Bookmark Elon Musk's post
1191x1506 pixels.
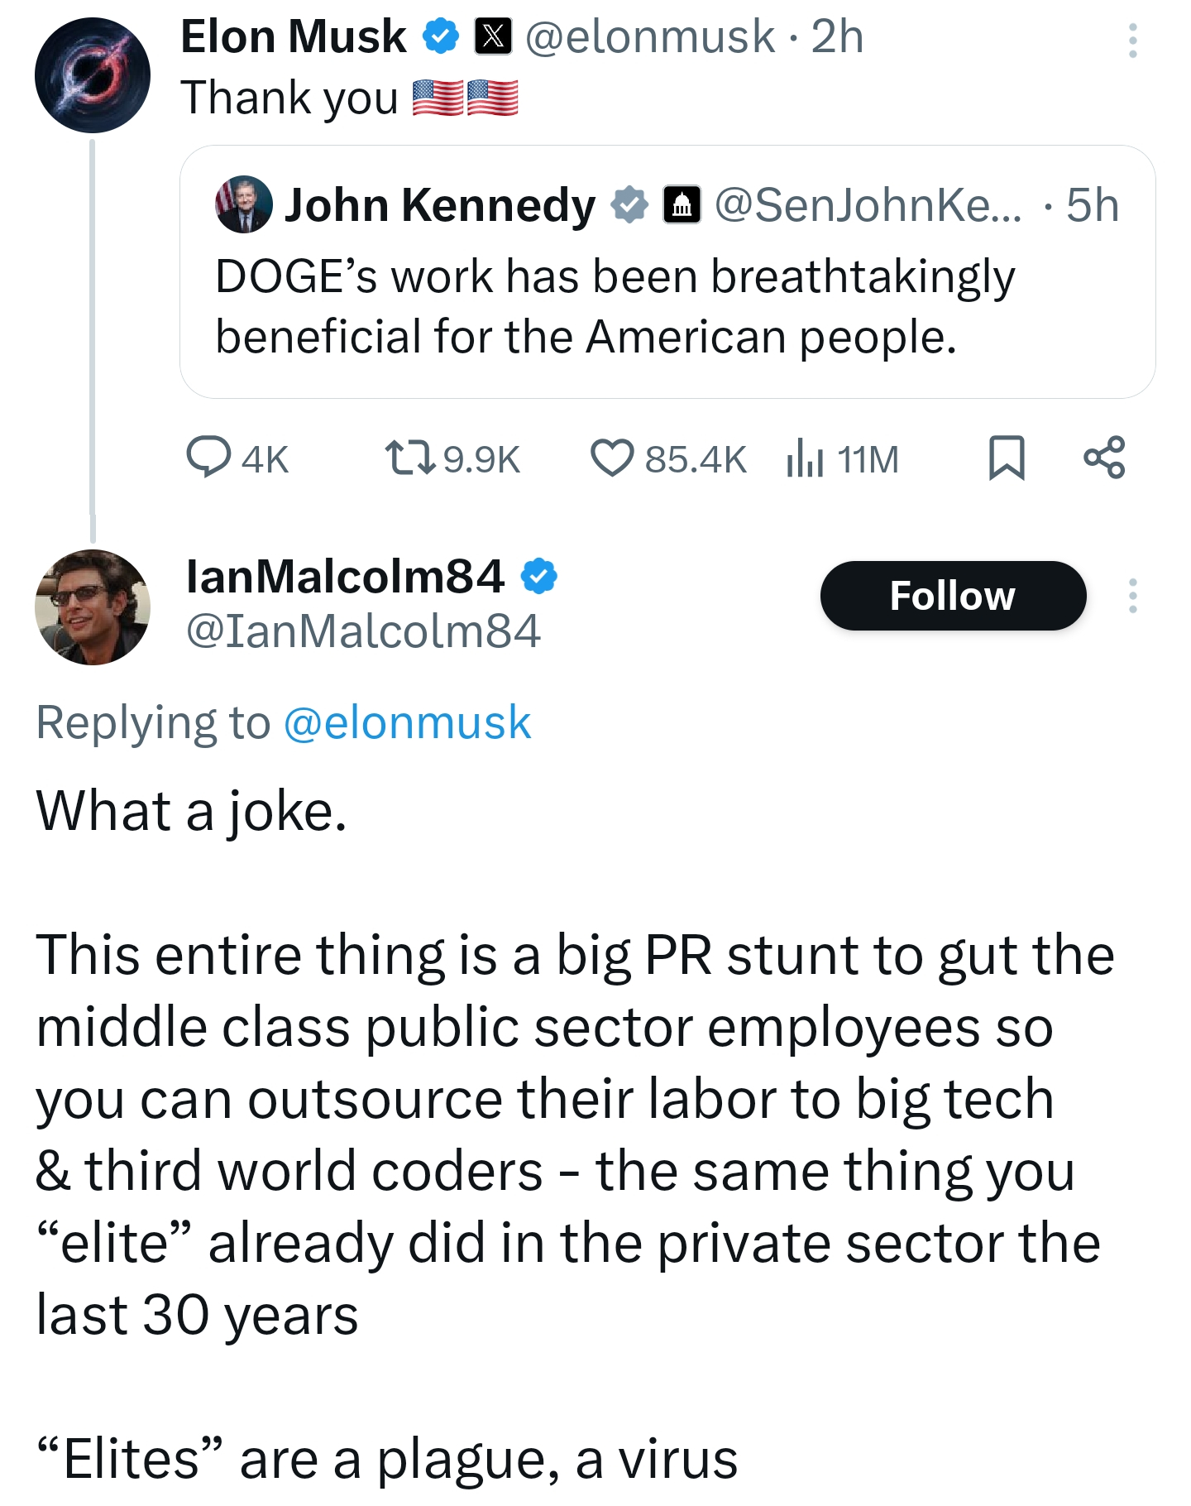1007,458
